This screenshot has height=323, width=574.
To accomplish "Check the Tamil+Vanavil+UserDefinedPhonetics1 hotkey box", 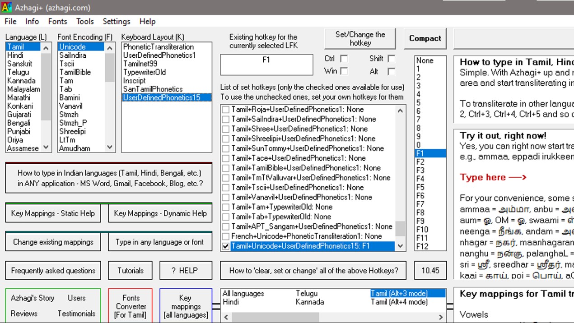I will (226, 197).
